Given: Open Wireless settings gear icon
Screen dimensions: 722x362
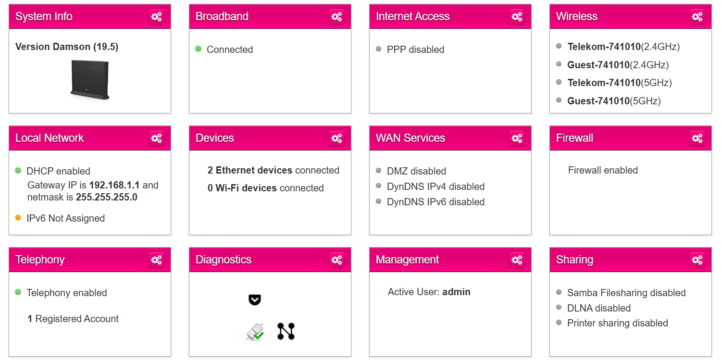Looking at the screenshot, I should pyautogui.click(x=697, y=17).
